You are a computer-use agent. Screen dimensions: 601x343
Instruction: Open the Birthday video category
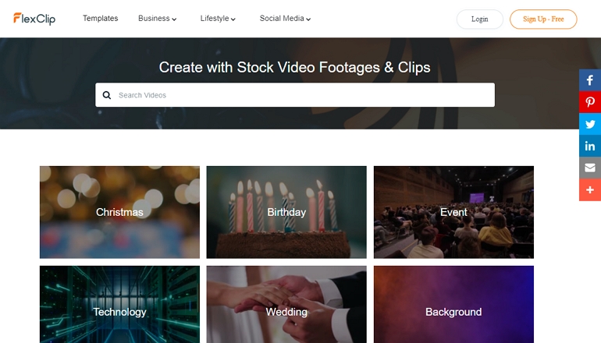[x=286, y=212]
